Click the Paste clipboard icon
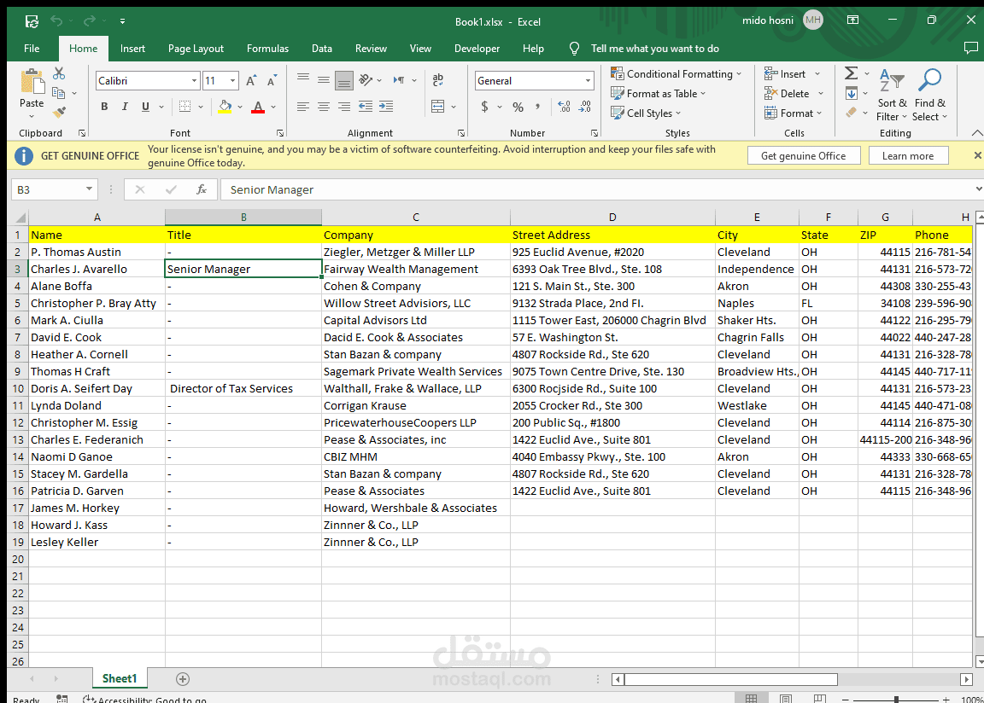The image size is (984, 703). tap(32, 82)
